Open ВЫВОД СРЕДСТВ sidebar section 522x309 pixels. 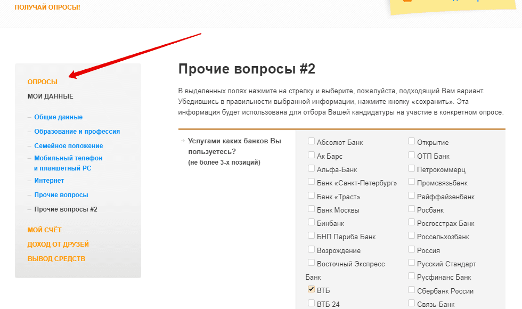pos(56,258)
